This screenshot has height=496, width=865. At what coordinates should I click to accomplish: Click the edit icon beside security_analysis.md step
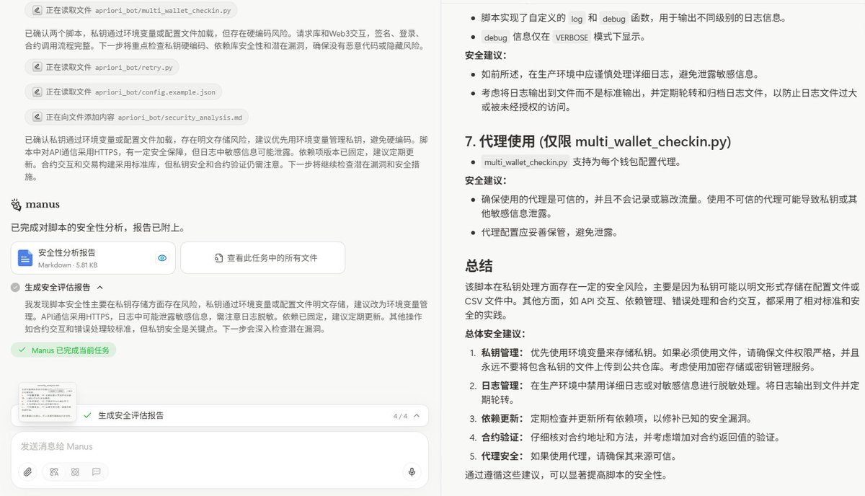(37, 116)
